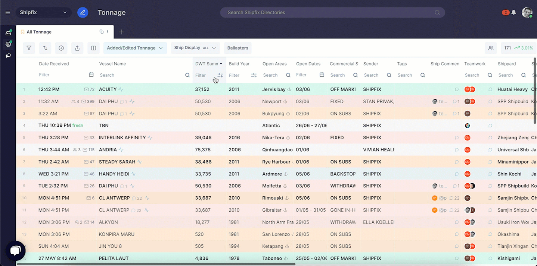The image size is (537, 266).
Task: Expand the Added/Edited Tonnage dropdown
Action: click(135, 48)
